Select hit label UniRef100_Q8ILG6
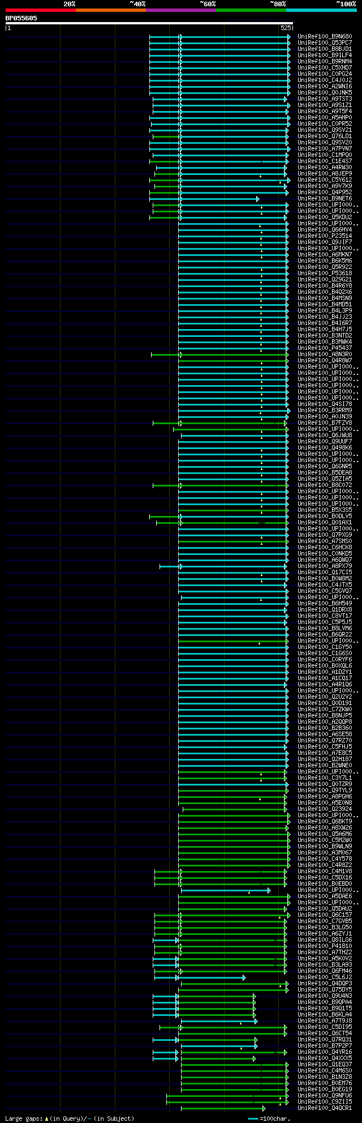Viewport: 362px width, 1123px height. (x=325, y=940)
